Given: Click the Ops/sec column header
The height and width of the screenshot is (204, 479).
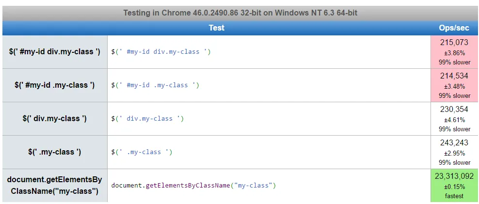Looking at the screenshot, I should (454, 28).
